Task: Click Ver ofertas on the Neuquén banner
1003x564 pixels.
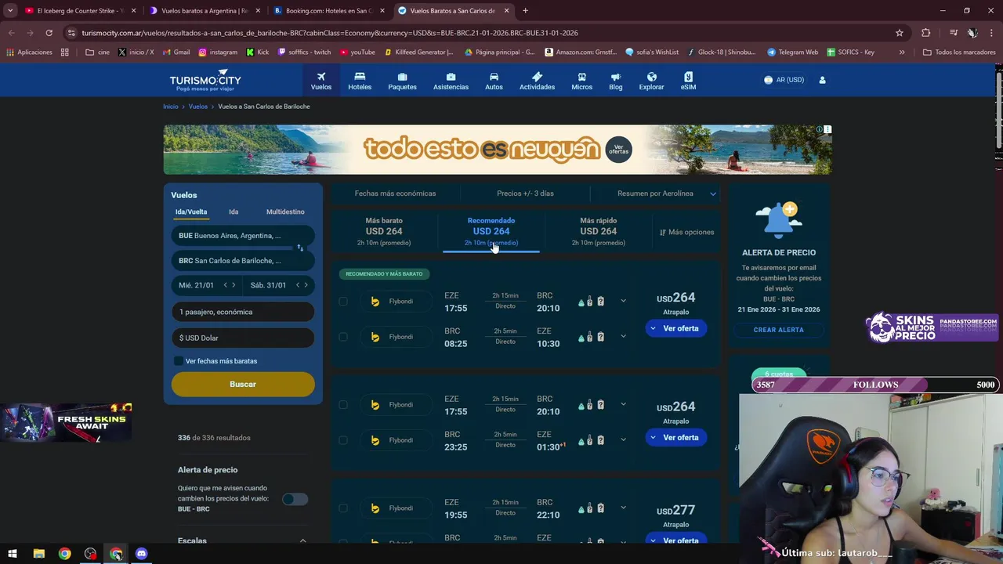Action: (619, 150)
